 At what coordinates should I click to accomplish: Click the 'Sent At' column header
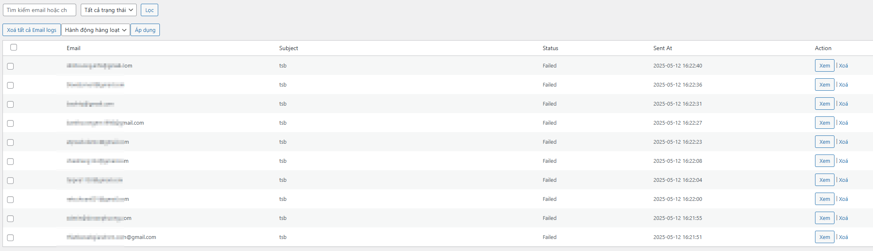click(x=663, y=48)
